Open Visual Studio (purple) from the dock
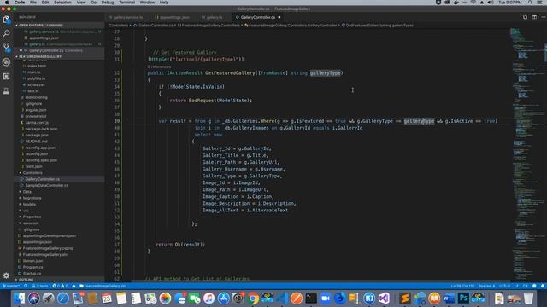This screenshot has height=307, width=547. [384, 298]
